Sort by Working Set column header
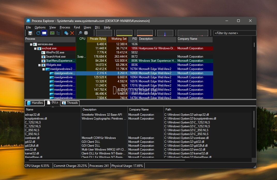 pyautogui.click(x=117, y=39)
